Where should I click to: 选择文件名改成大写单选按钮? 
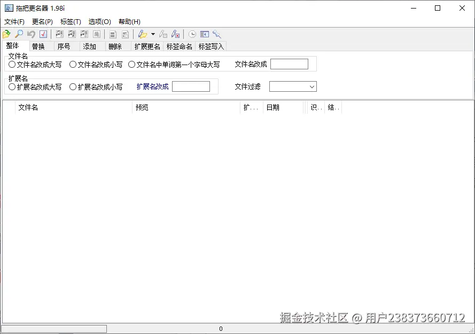tap(12, 64)
